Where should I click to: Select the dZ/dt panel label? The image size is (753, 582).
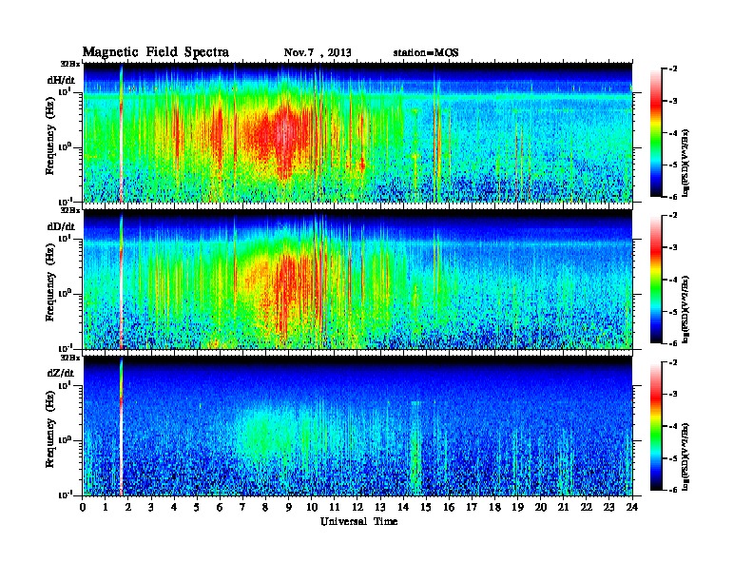[61, 373]
